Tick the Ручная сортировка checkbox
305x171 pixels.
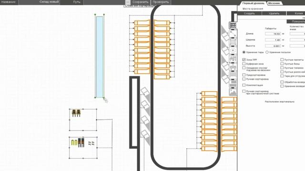point(244,79)
